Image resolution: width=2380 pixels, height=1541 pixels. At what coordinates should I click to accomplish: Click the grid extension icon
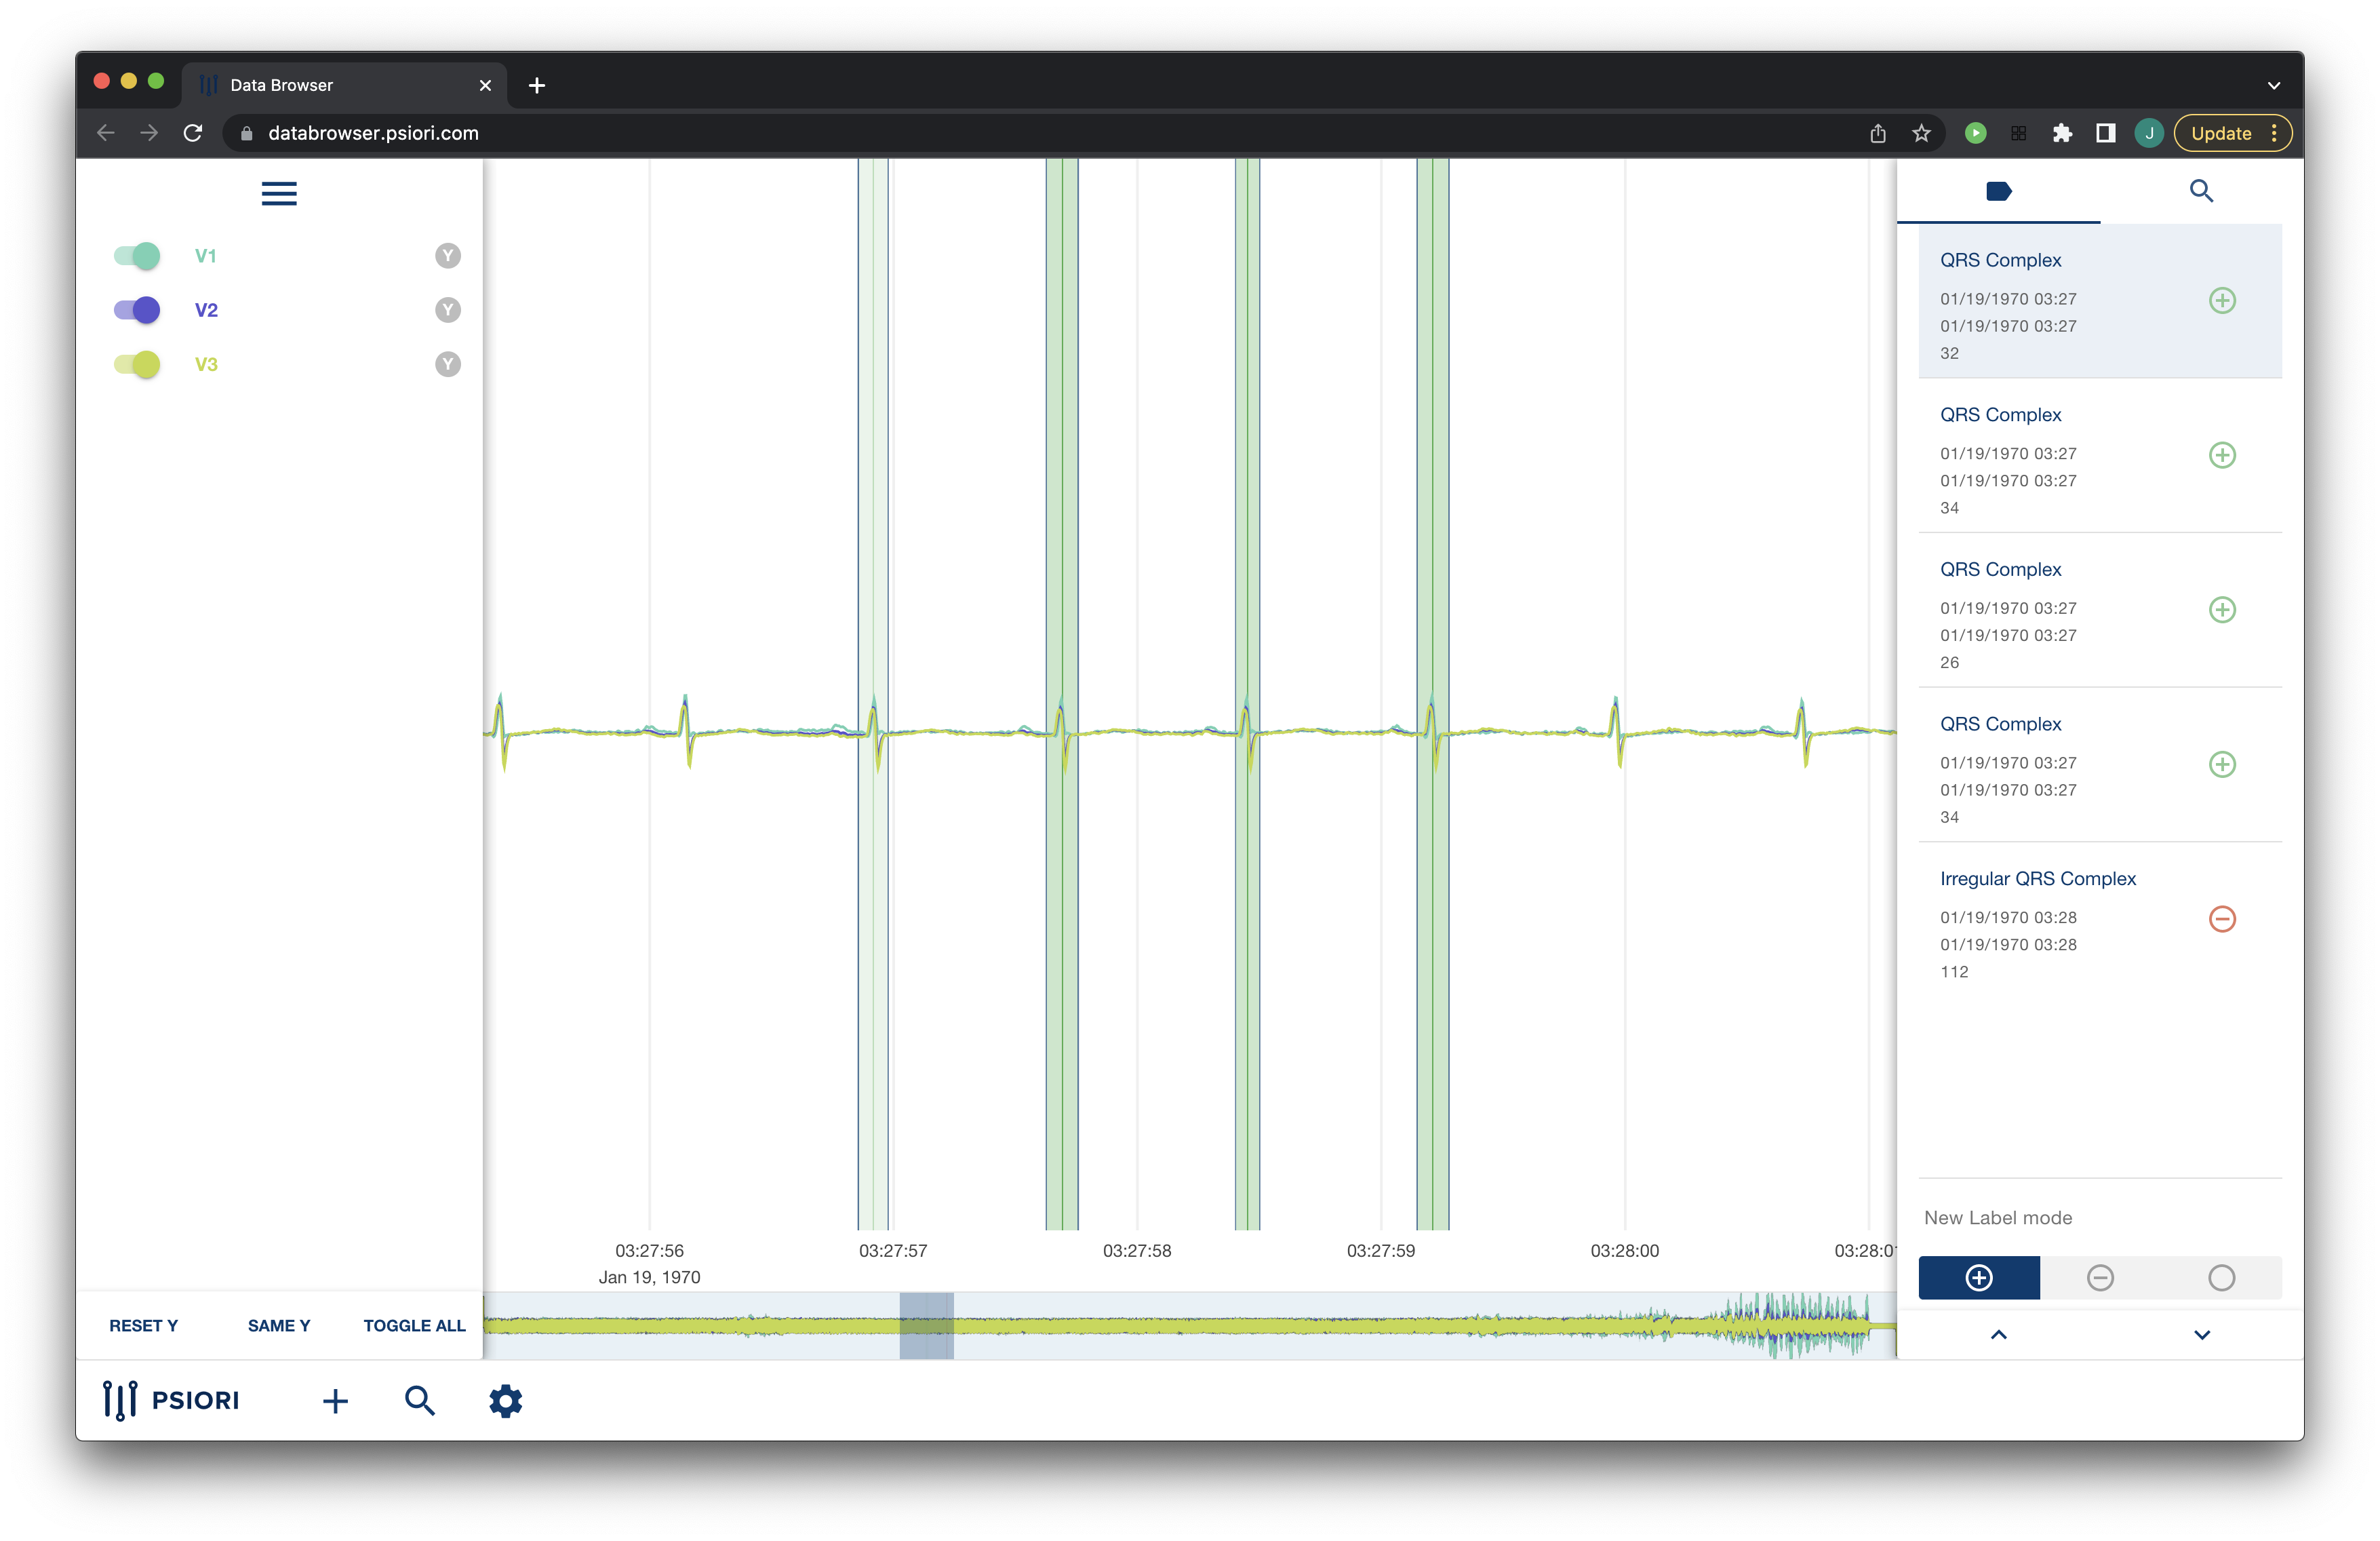[x=2018, y=133]
